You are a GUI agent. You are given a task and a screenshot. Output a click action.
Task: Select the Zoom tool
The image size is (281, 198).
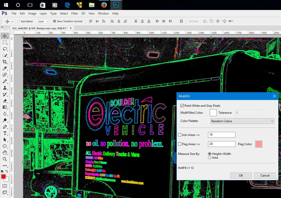5,159
